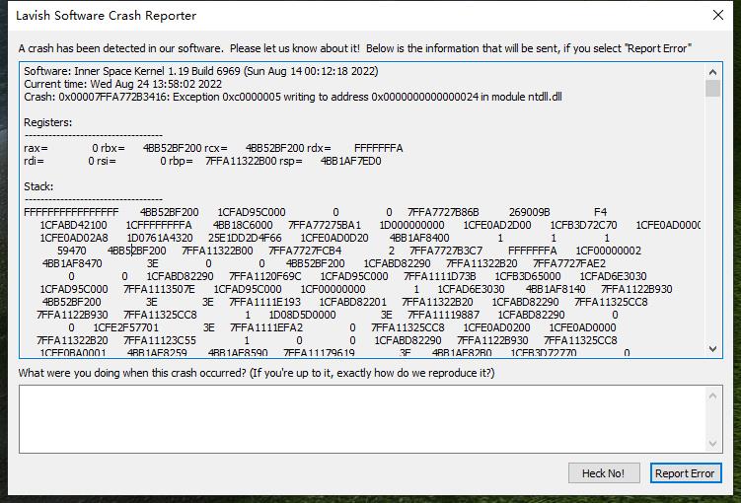The width and height of the screenshot is (741, 503).
Task: Click the description box scroll-down arrow
Action: tap(712, 444)
